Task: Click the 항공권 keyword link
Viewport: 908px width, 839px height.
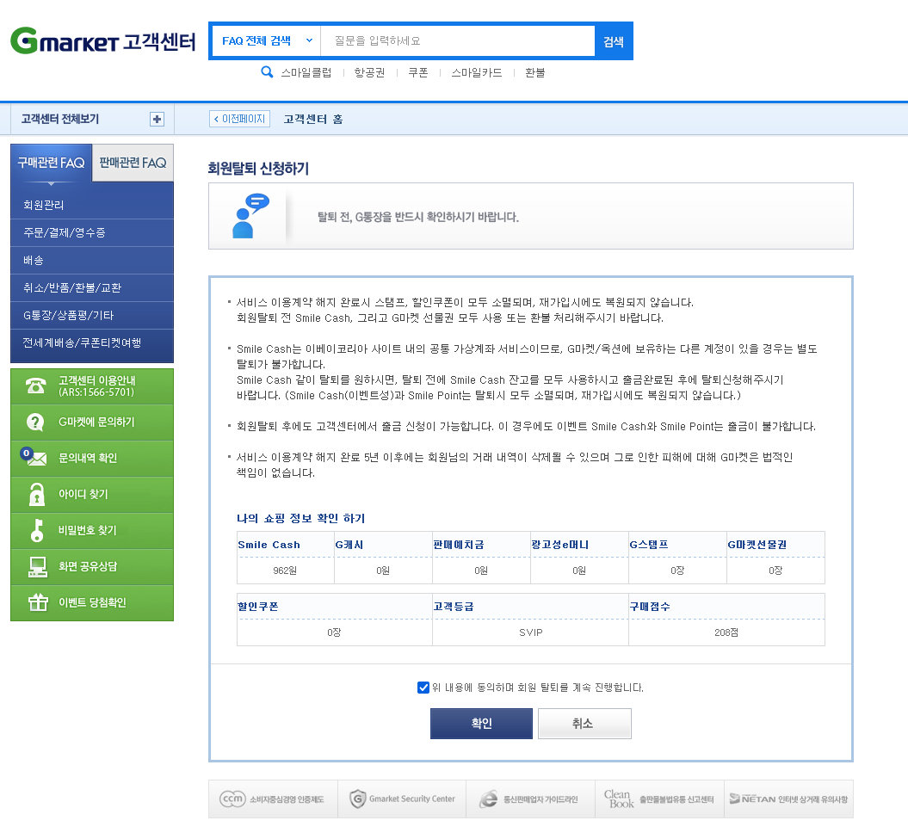Action: click(369, 72)
